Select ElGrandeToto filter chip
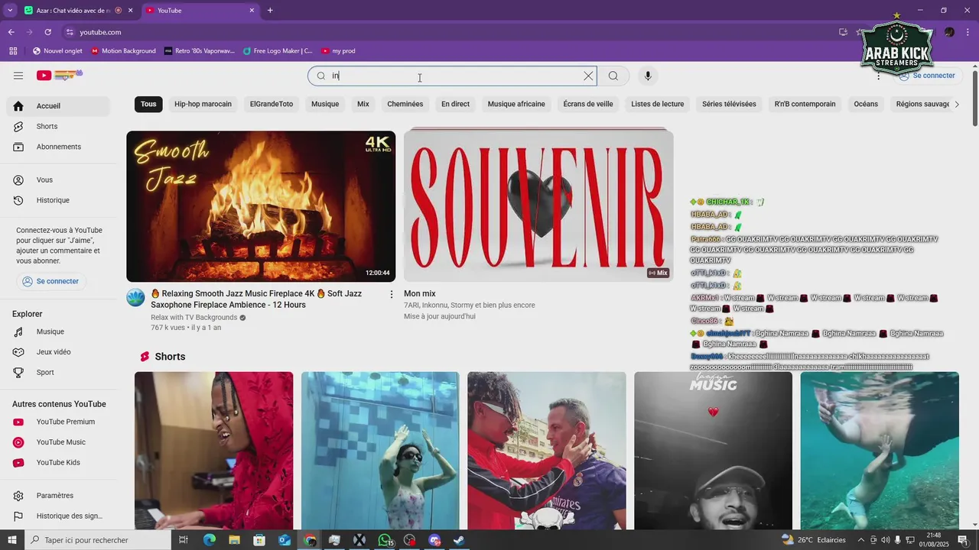979x550 pixels. click(272, 104)
